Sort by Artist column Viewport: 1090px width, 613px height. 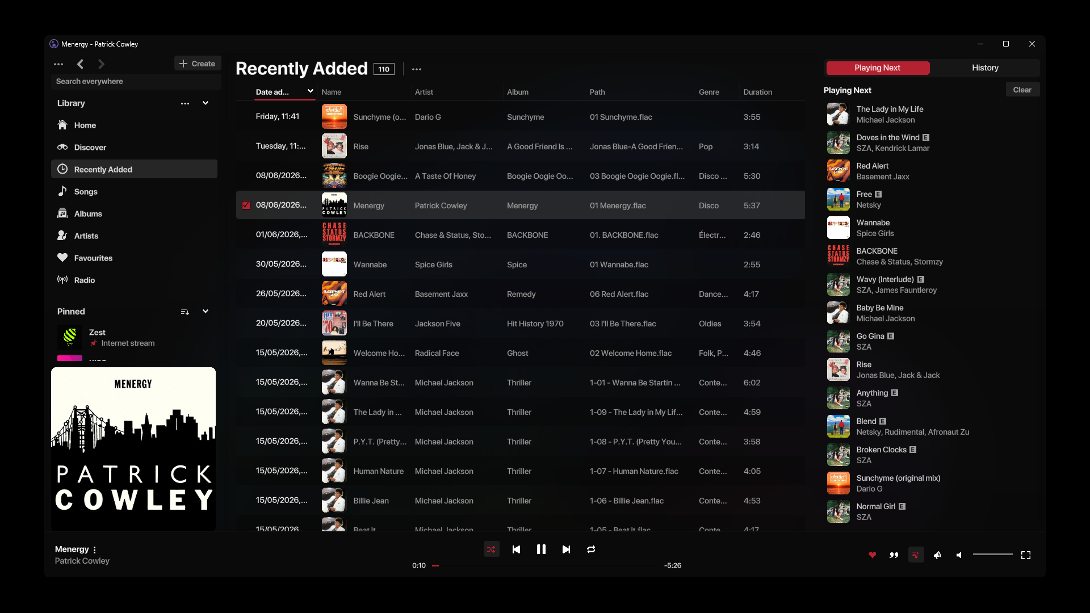424,92
